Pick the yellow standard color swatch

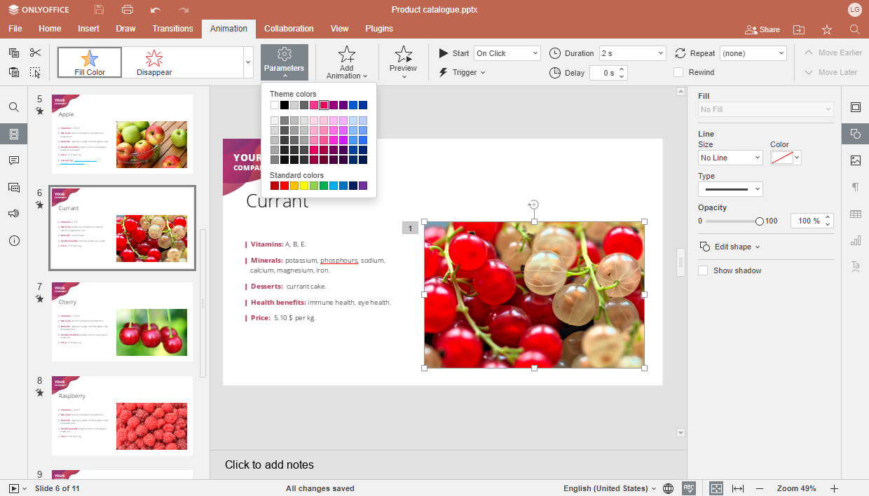pos(304,186)
